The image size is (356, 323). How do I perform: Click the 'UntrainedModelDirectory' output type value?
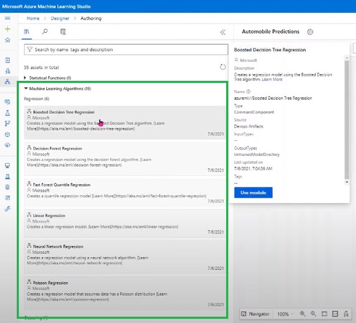click(x=257, y=155)
